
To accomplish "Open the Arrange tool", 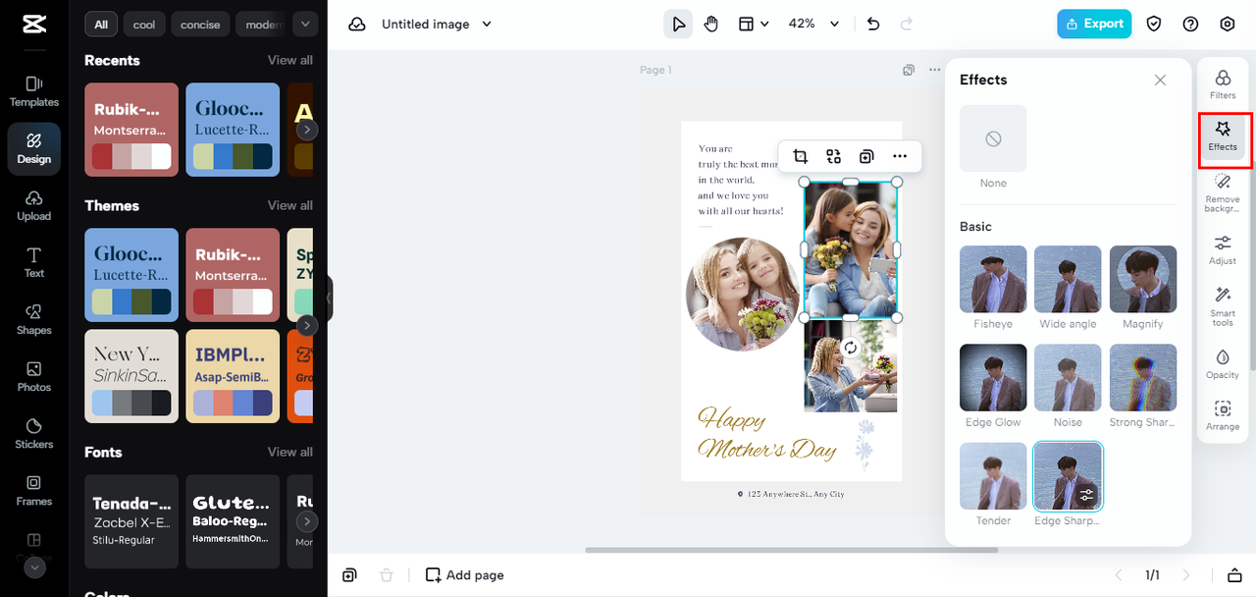I will 1223,415.
